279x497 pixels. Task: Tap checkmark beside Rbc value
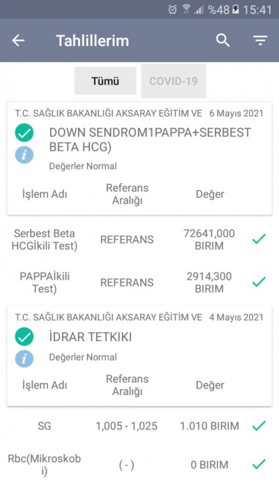coord(259,464)
